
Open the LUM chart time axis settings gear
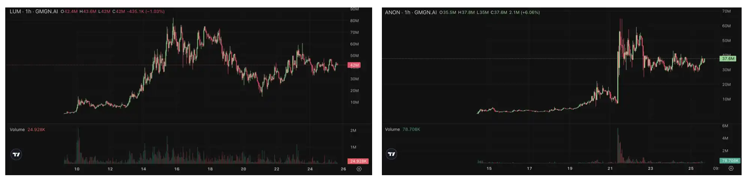coord(359,169)
